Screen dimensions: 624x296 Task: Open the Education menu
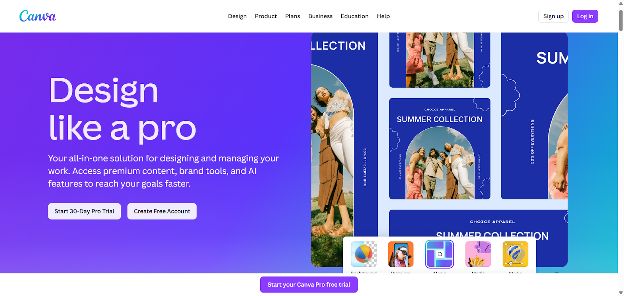(355, 16)
